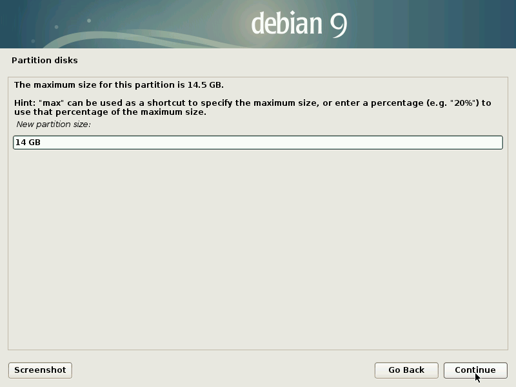
Task: Click the "14 GB" text in the size field
Action: click(28, 143)
